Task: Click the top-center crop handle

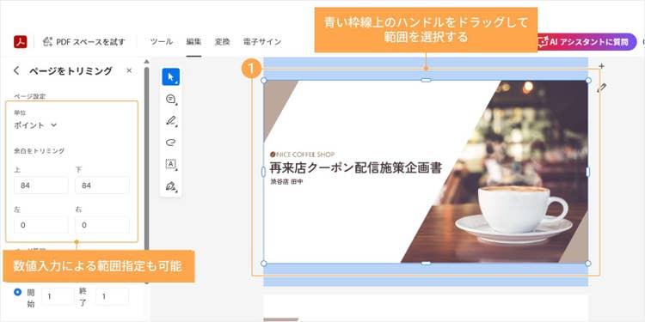Action: (x=427, y=80)
